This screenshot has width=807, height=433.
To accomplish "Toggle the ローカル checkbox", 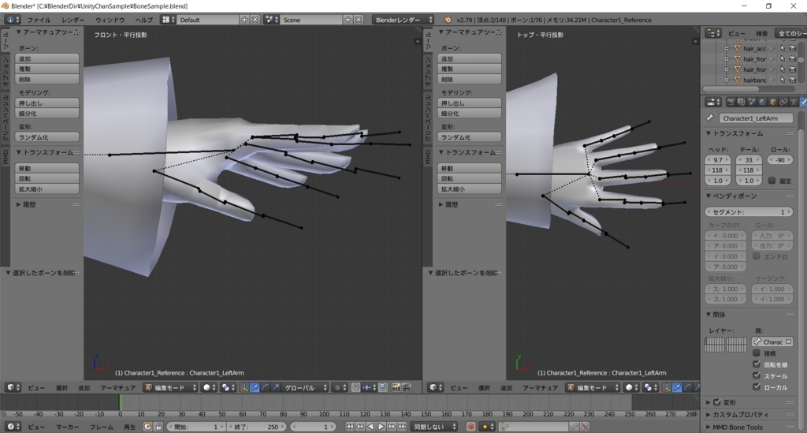I will point(757,386).
